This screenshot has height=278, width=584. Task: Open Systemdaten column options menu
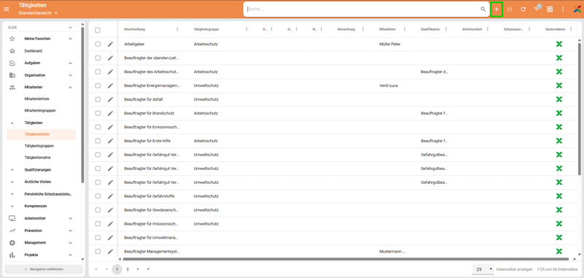571,29
